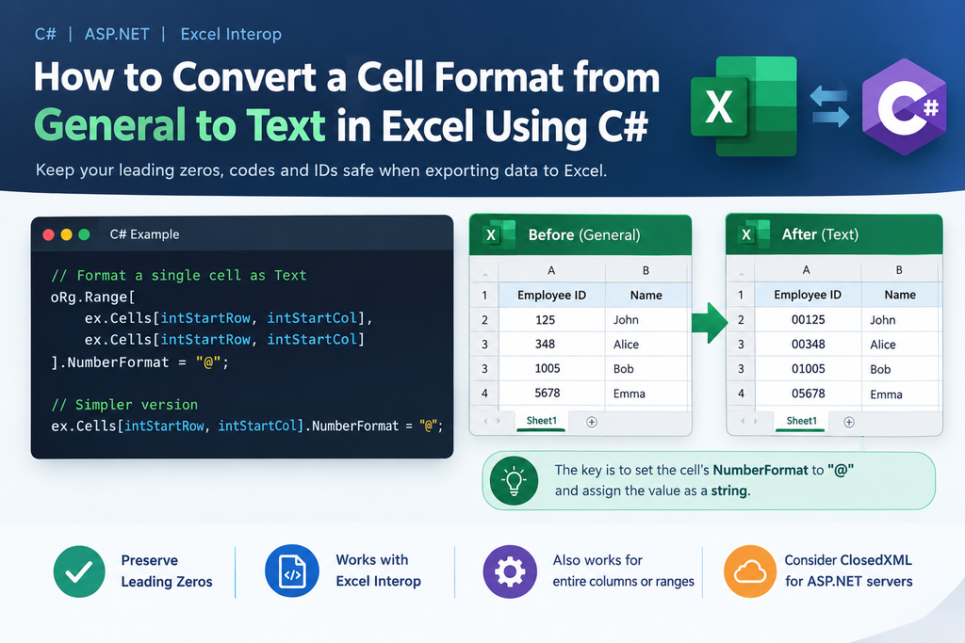
Task: Click the green checkmark circle icon
Action: pyautogui.click(x=79, y=571)
